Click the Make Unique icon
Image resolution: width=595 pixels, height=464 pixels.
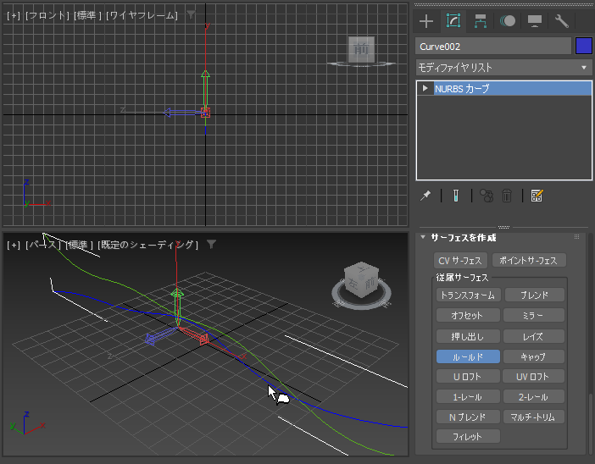487,196
